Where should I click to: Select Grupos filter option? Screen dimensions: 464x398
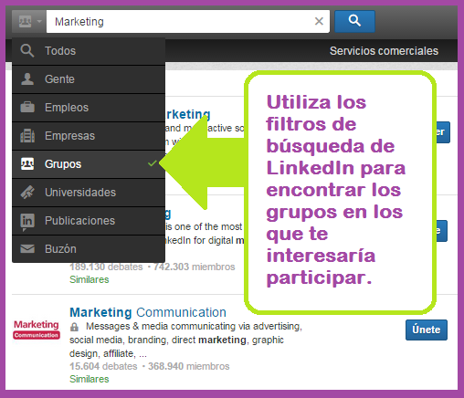[89, 164]
